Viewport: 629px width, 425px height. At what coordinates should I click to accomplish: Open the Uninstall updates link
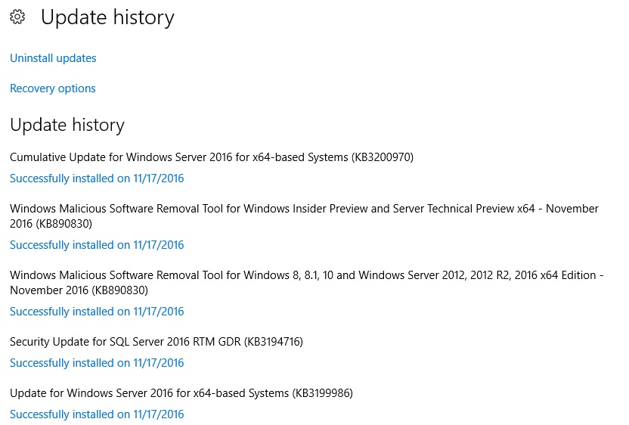coord(53,58)
